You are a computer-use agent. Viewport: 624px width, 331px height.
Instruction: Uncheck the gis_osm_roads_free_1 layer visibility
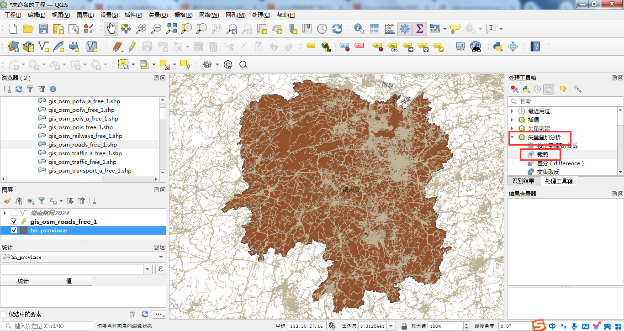pyautogui.click(x=14, y=222)
